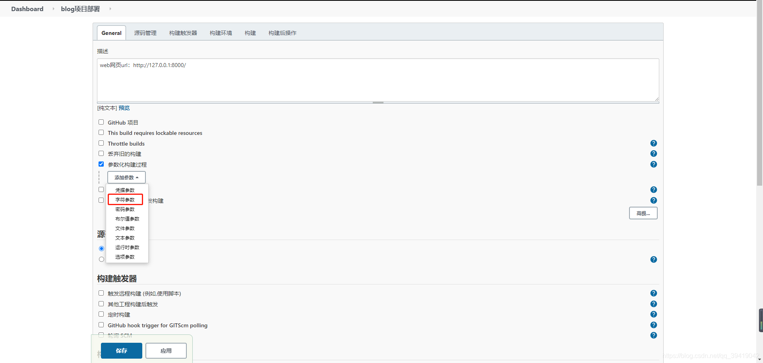Switch to the 构建触发器 tab

[183, 33]
